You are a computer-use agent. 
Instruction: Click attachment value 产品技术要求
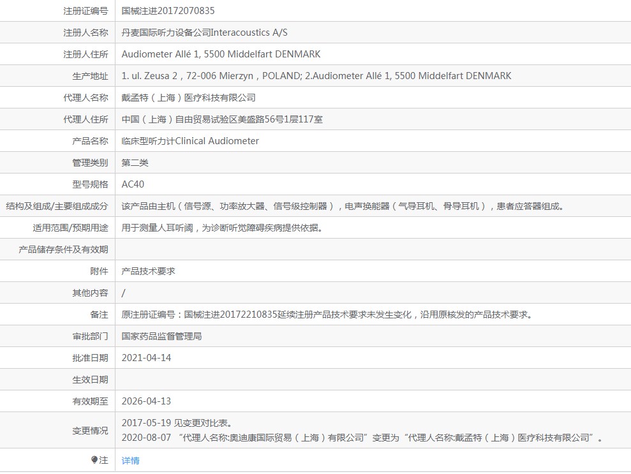[149, 271]
